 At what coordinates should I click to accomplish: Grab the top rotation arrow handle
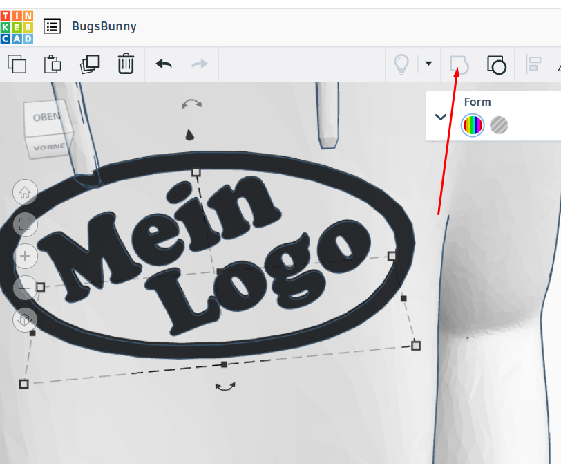(x=192, y=104)
